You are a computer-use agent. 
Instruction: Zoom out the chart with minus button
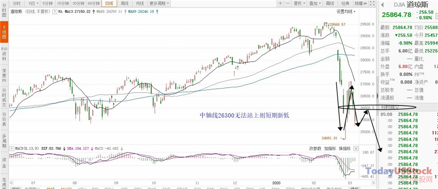click(288, 3)
